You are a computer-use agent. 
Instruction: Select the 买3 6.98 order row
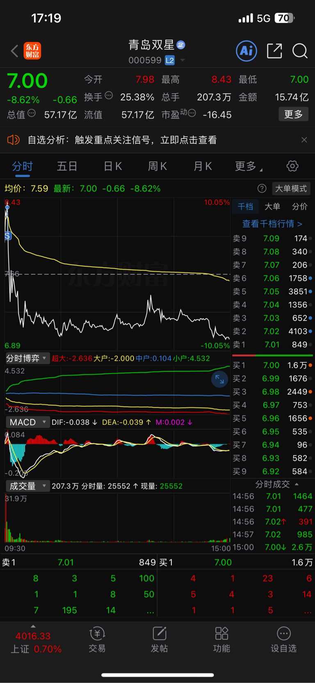tap(272, 392)
